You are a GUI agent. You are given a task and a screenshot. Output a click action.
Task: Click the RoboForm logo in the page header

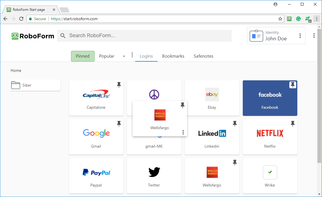(33, 36)
